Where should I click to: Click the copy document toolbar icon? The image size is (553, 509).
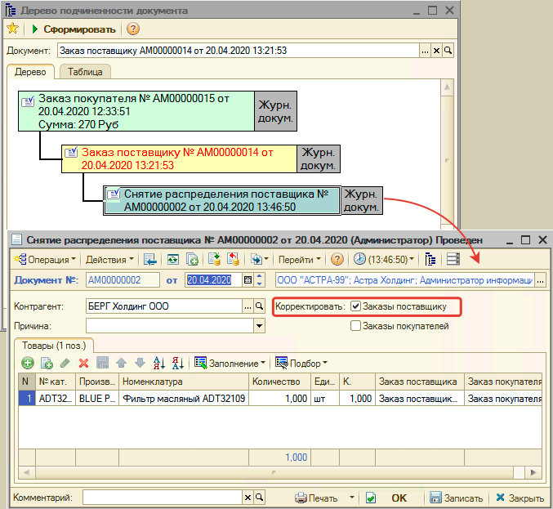[x=192, y=260]
